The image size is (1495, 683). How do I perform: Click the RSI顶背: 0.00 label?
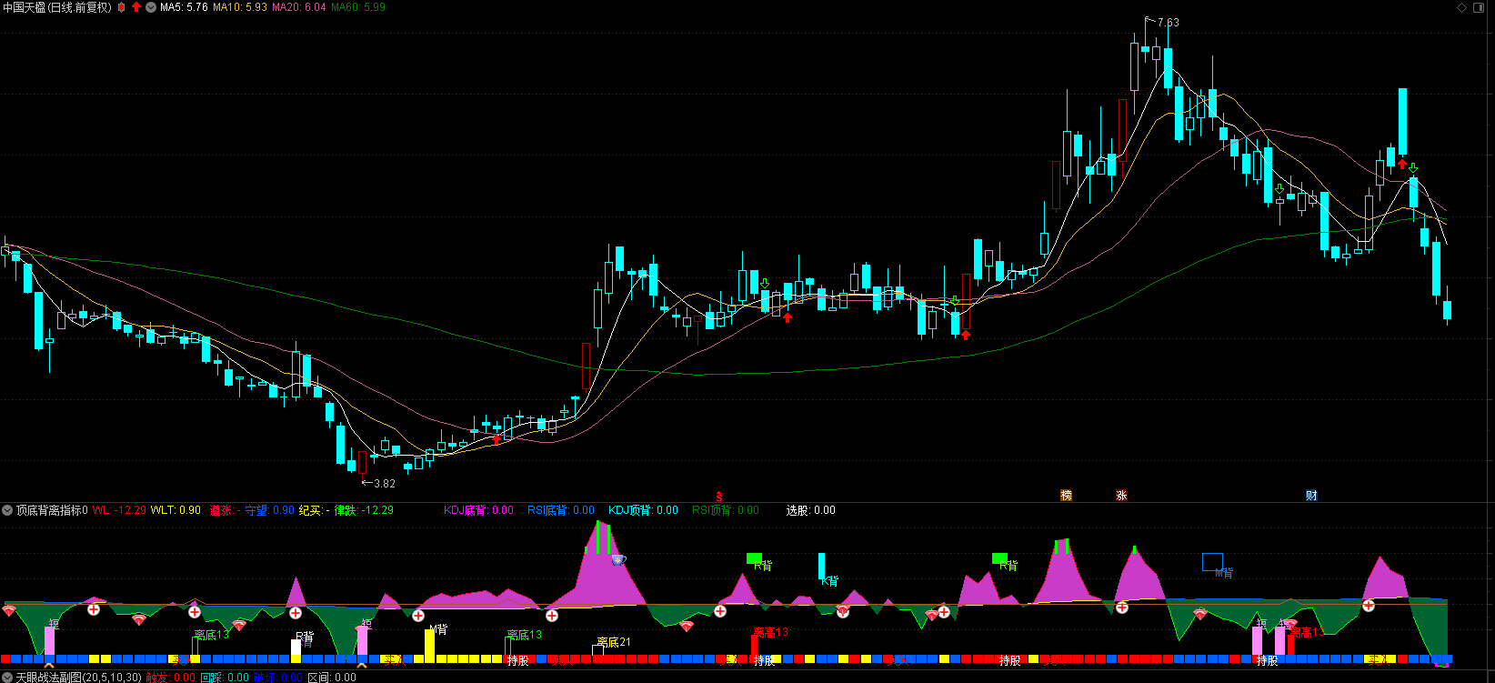726,510
